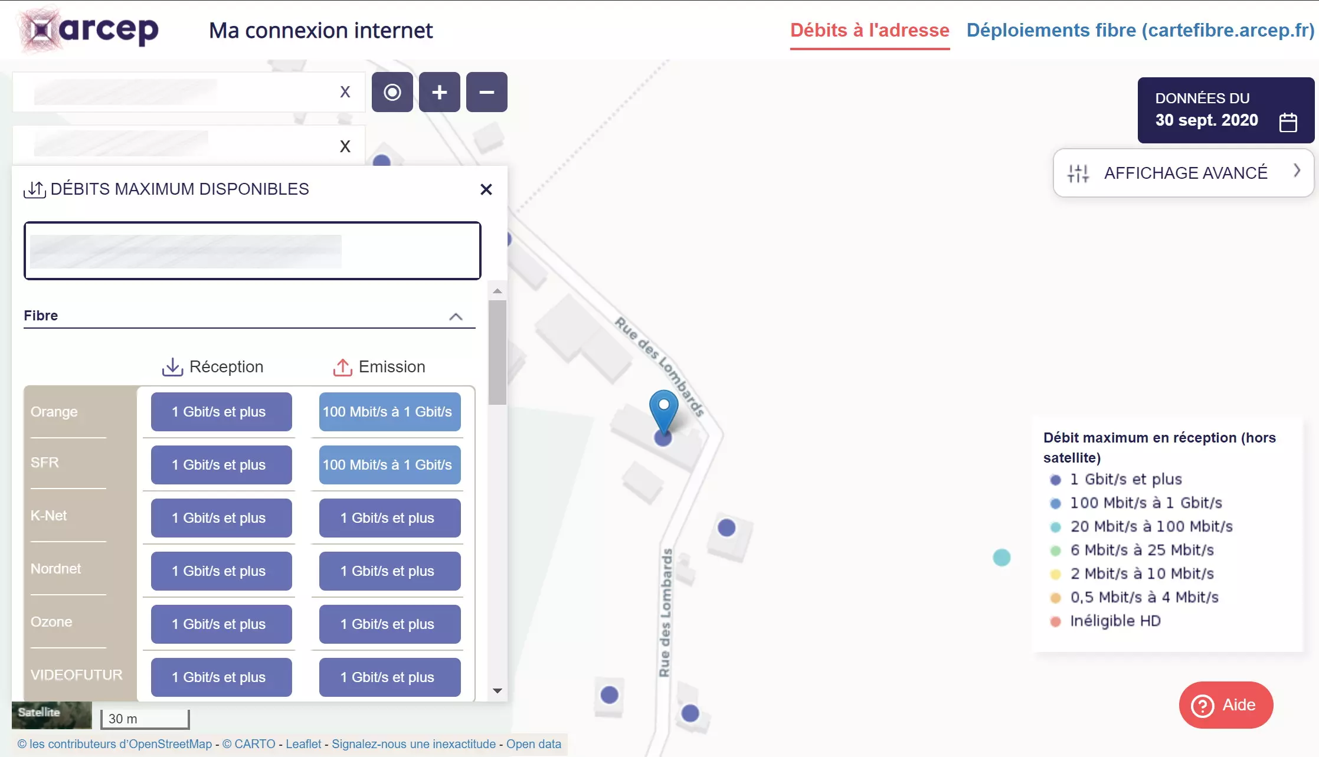Open calendar in Données du box
The image size is (1319, 757).
click(x=1288, y=122)
